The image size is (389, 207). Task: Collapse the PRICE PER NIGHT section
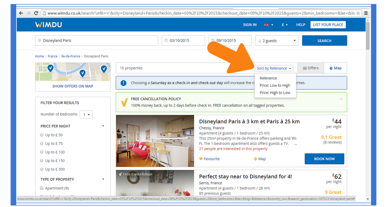(x=103, y=126)
